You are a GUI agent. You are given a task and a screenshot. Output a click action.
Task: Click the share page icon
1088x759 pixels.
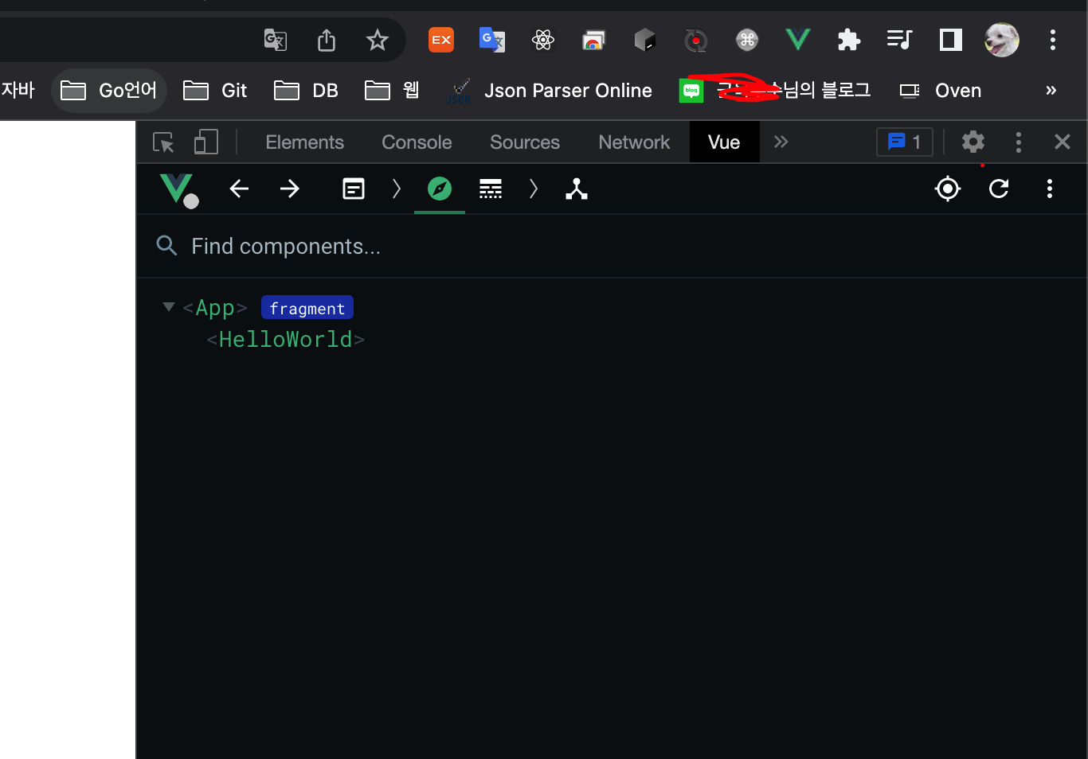327,40
